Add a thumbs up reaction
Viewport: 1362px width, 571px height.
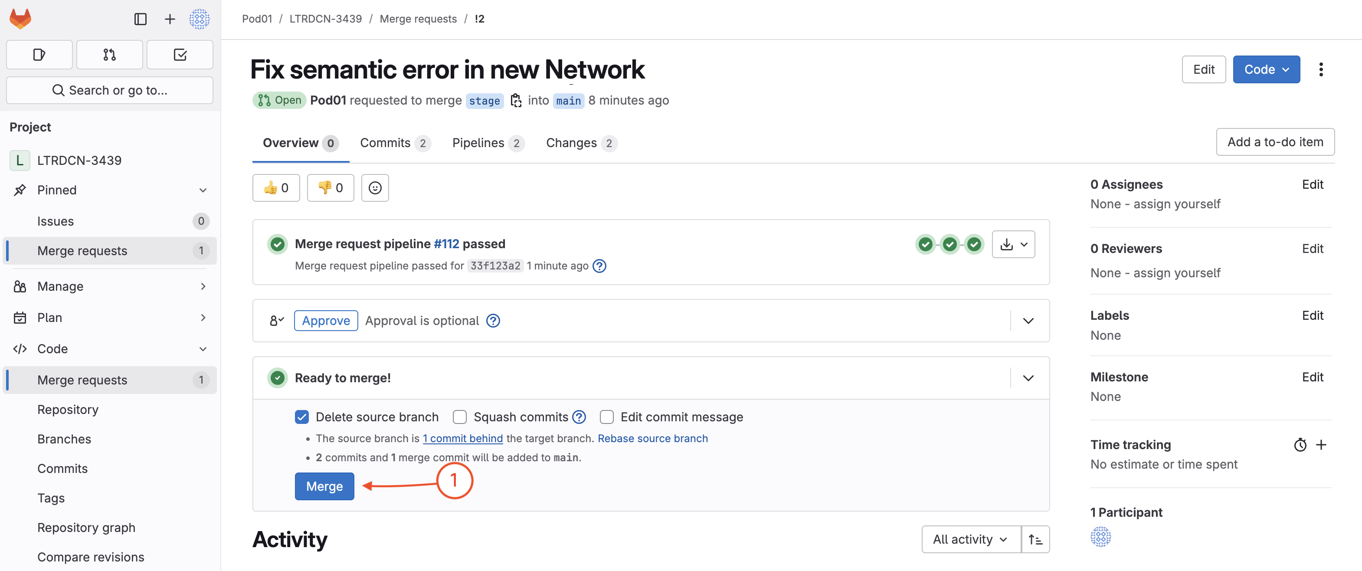276,188
